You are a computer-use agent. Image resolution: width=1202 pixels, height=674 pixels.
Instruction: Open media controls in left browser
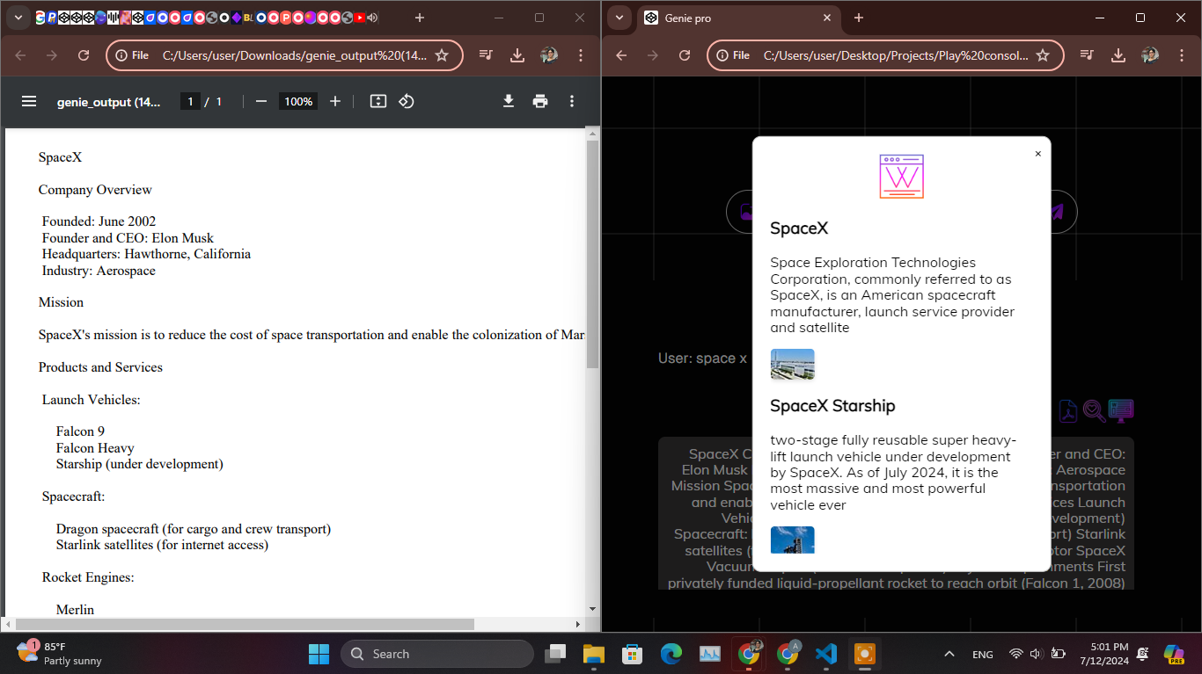pyautogui.click(x=486, y=55)
